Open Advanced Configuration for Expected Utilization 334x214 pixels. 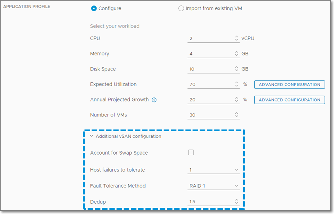point(289,85)
